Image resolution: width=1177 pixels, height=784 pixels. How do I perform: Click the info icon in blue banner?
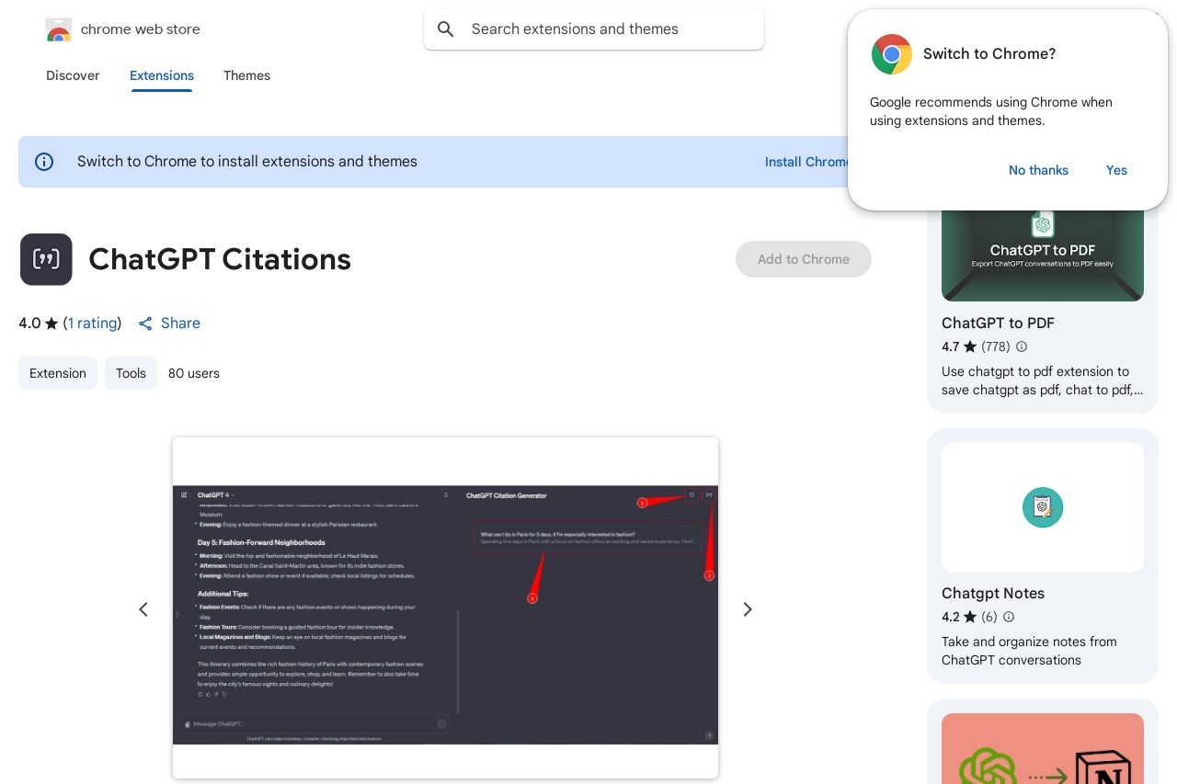click(44, 162)
